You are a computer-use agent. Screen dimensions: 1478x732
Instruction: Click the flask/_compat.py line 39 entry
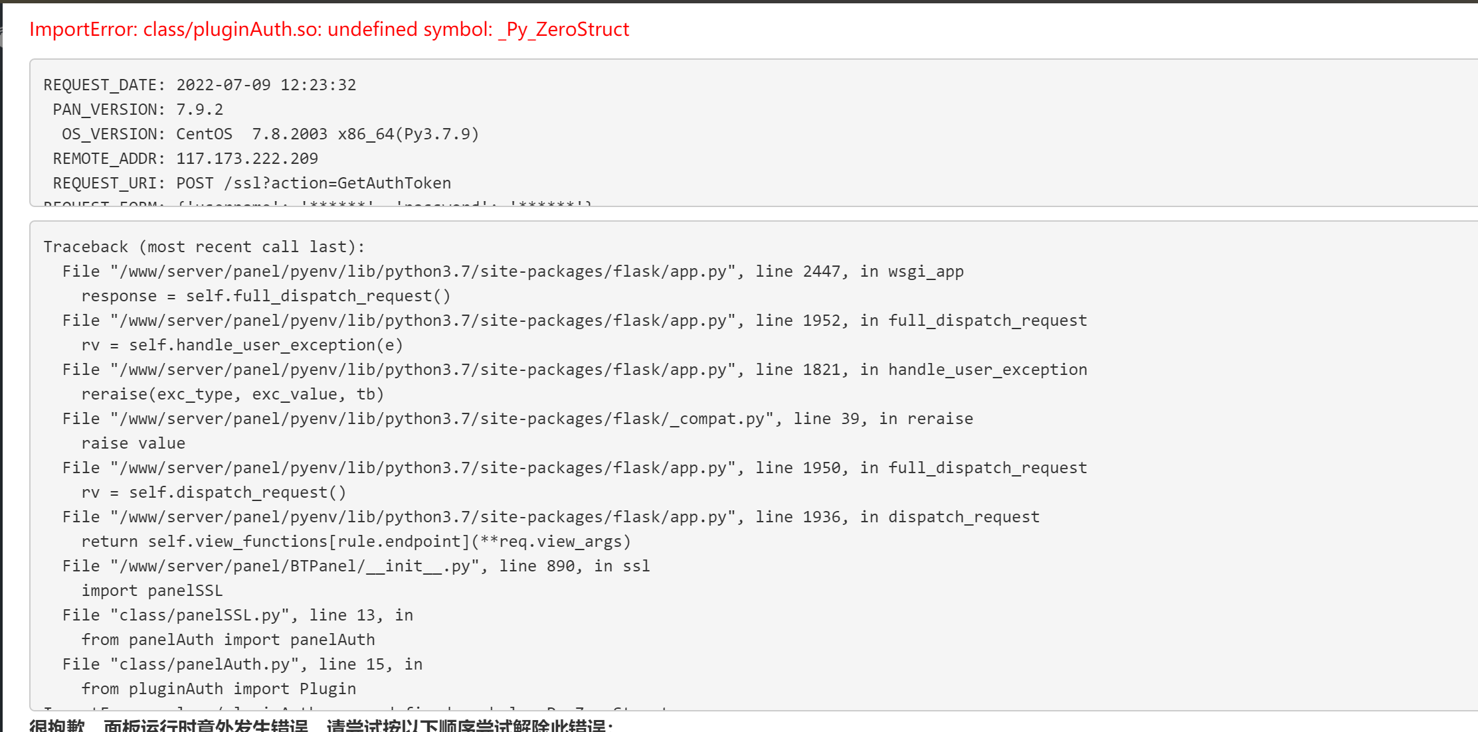[x=517, y=419]
